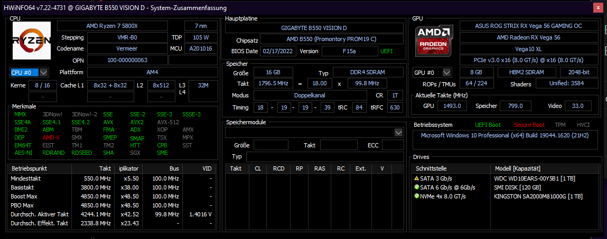Image resolution: width=607 pixels, height=239 pixels.
Task: Click the green UEFI Boot label
Action: coord(488,125)
